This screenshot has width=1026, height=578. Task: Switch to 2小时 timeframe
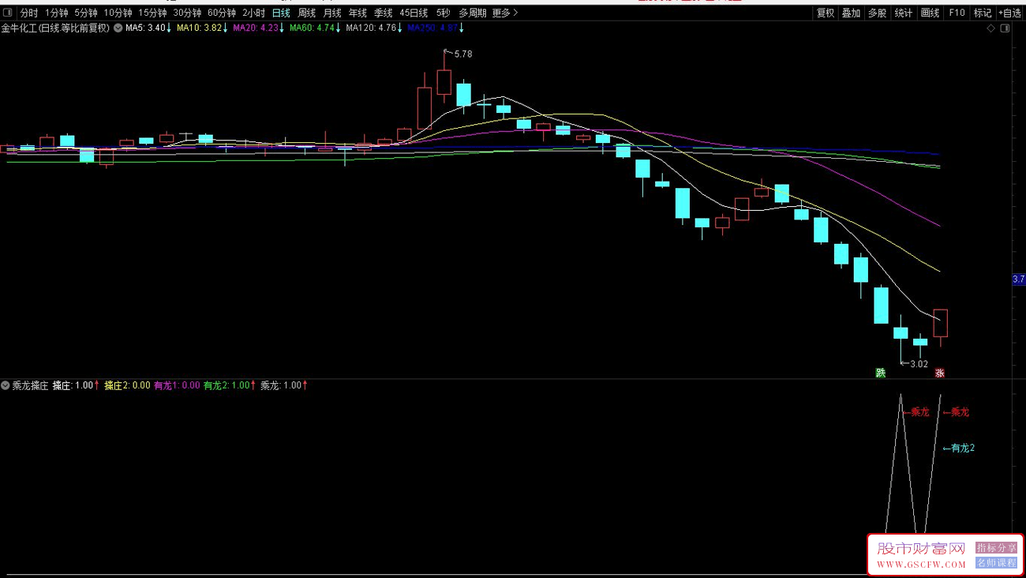pyautogui.click(x=253, y=13)
